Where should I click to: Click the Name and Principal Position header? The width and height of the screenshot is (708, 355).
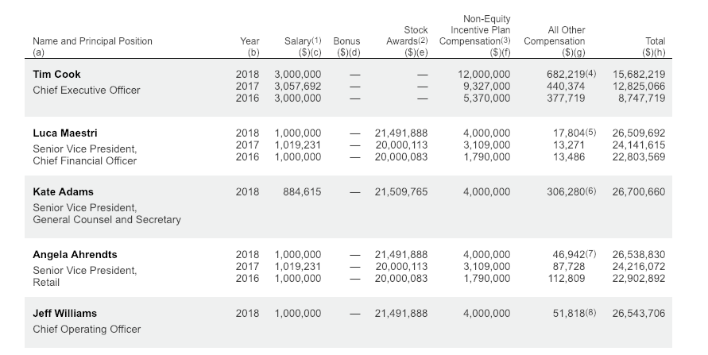click(x=92, y=41)
